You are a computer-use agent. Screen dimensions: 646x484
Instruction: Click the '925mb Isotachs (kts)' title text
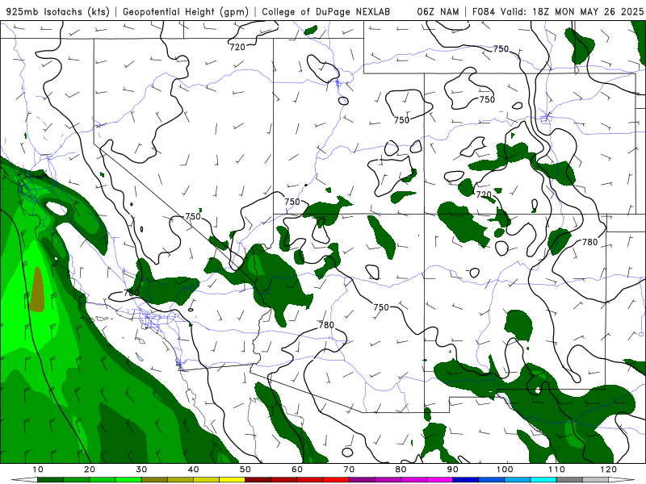tap(58, 12)
